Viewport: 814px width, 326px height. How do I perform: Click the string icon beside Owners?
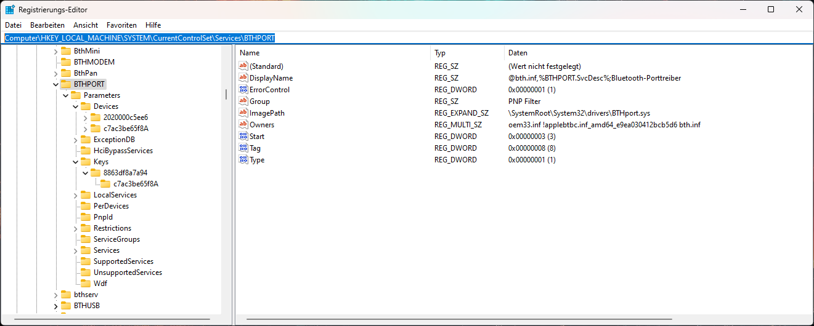[243, 125]
